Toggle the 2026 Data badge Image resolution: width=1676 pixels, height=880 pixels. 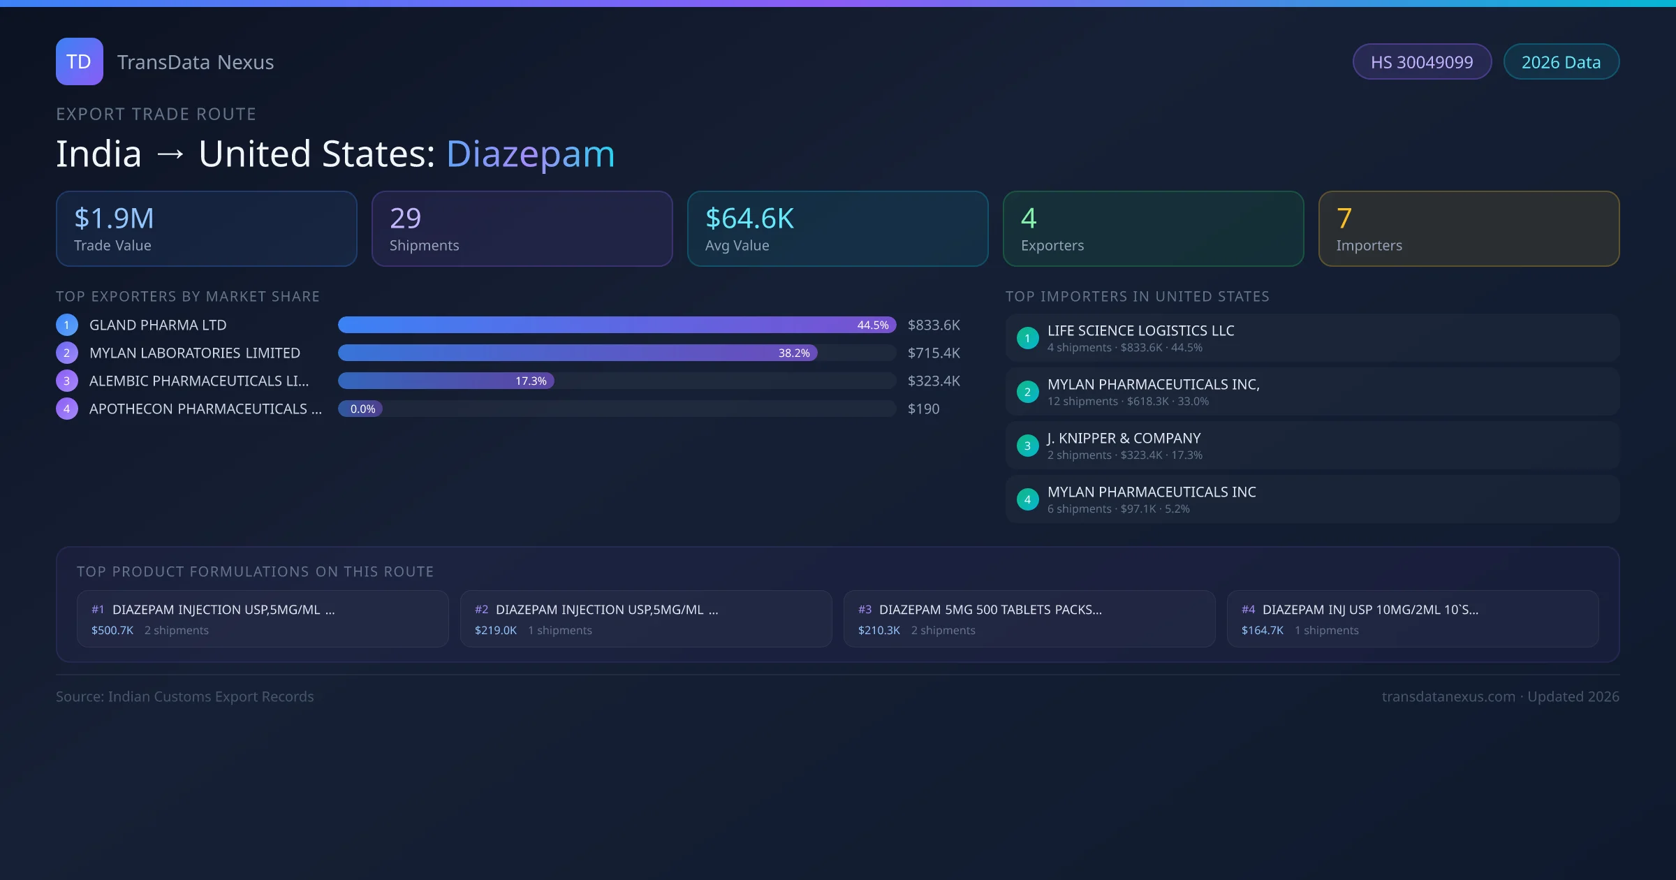[x=1561, y=61]
